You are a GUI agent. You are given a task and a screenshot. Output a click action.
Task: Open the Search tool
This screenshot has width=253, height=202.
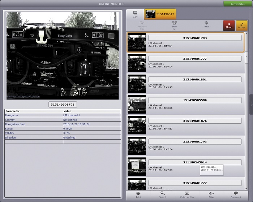(163, 195)
